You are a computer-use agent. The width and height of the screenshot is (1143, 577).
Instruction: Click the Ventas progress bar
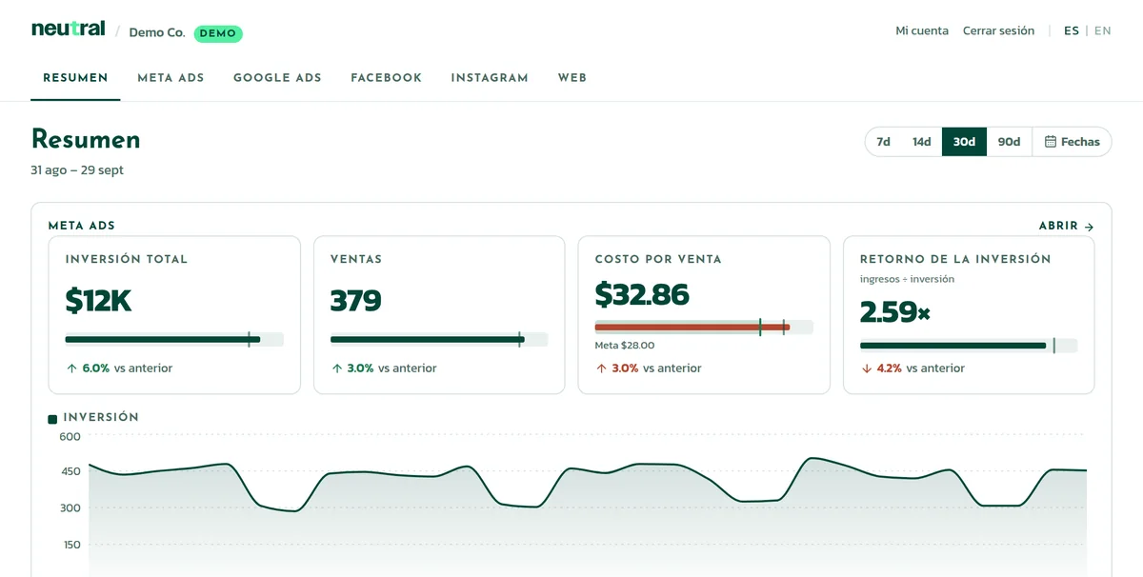[x=439, y=339]
